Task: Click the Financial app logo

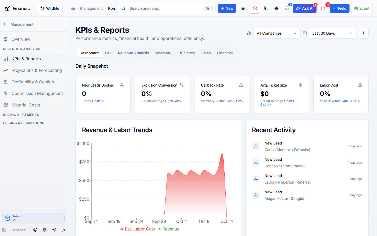Action: click(7, 8)
